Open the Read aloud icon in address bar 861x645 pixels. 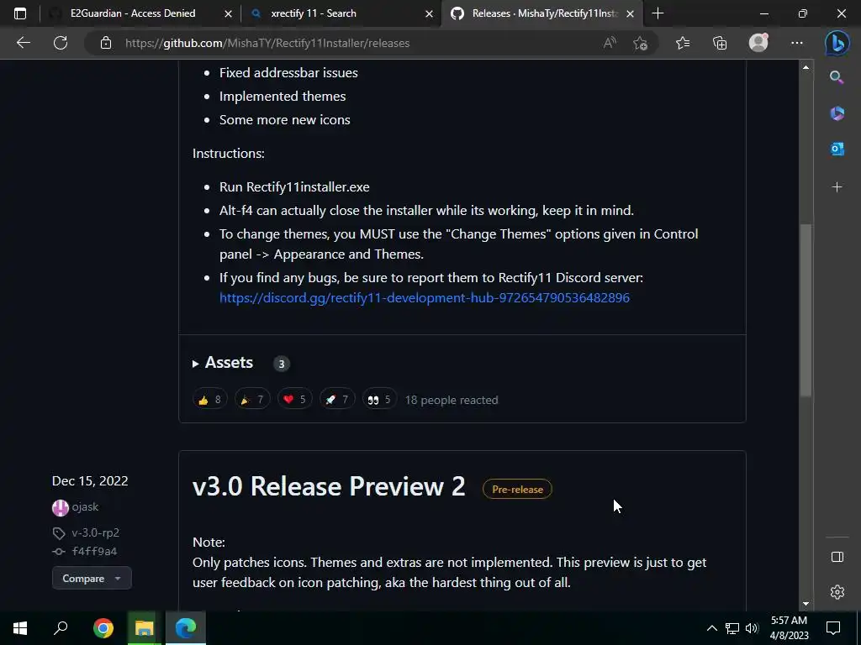pyautogui.click(x=610, y=43)
